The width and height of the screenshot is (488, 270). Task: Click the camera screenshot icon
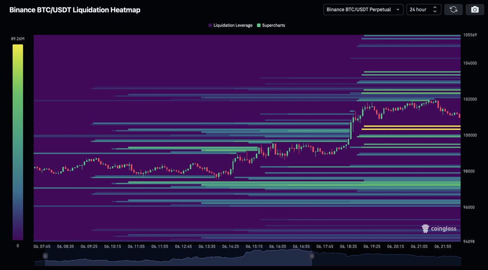pyautogui.click(x=475, y=9)
